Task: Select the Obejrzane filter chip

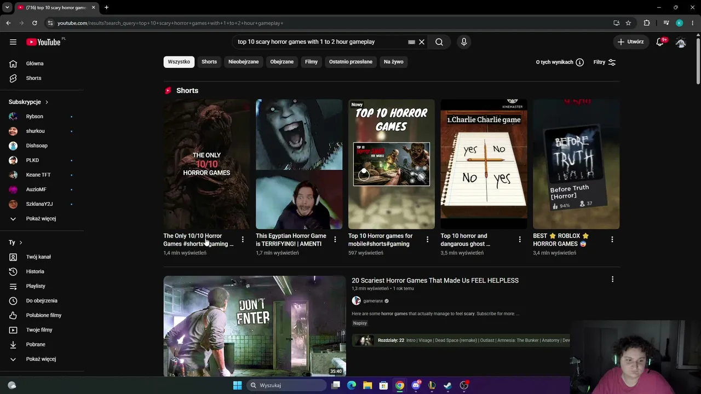Action: (x=282, y=62)
